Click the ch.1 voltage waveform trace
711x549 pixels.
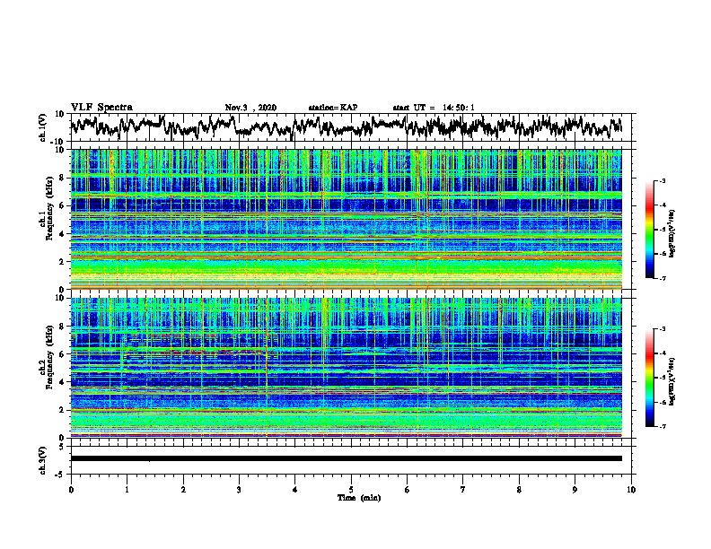click(x=346, y=126)
